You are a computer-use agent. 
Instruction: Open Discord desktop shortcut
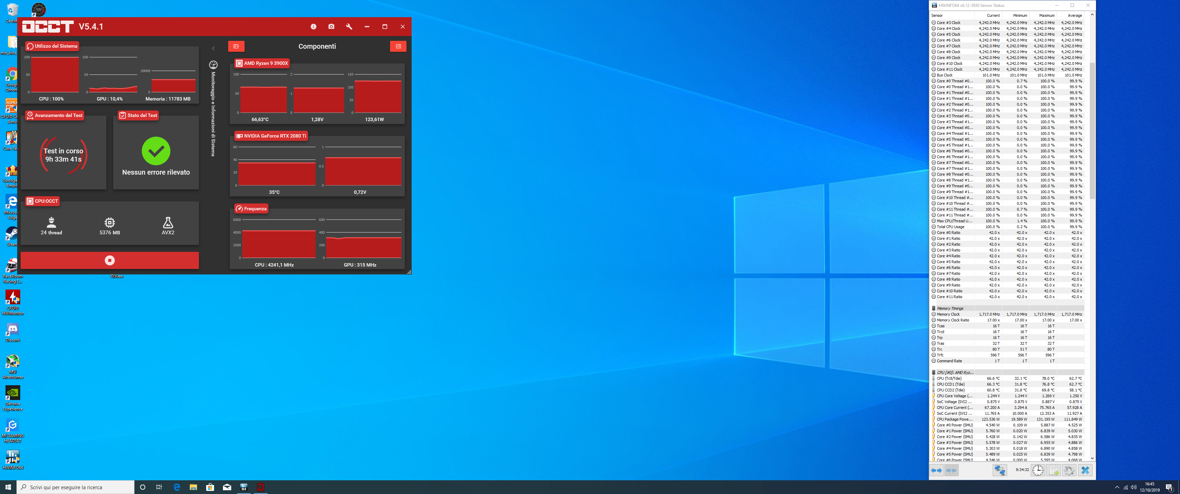click(x=12, y=332)
